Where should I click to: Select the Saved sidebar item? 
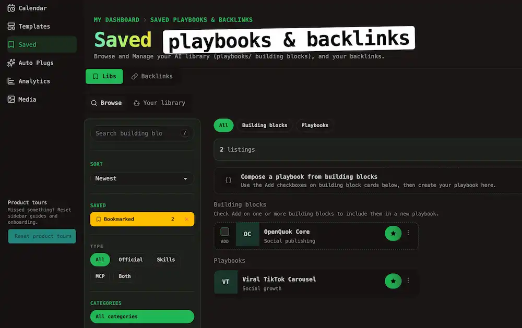[x=42, y=44]
